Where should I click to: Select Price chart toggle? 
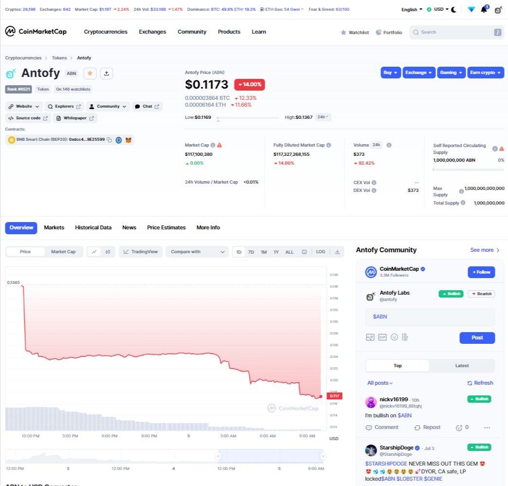tap(25, 252)
